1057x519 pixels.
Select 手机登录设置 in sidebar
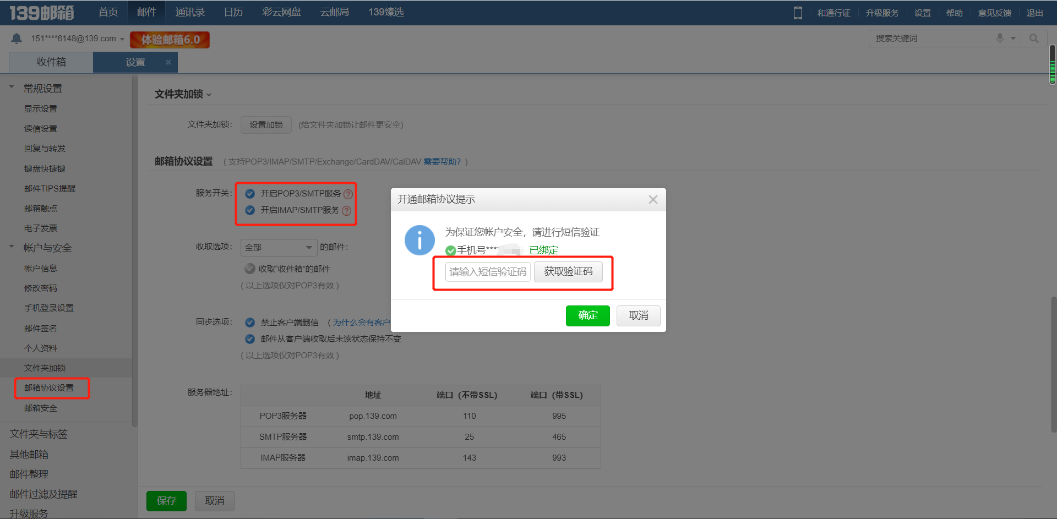49,308
